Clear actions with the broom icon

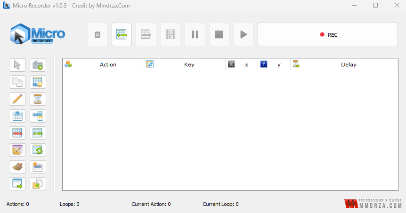pos(17,167)
